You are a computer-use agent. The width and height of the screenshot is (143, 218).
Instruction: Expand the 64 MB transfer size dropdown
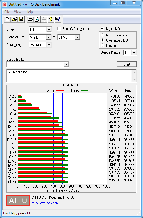[77, 37]
